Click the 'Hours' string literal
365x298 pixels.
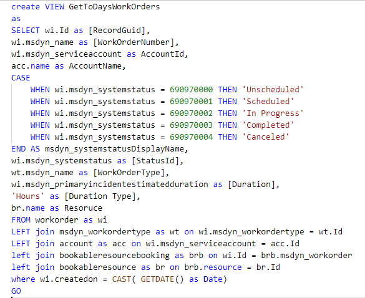pos(27,196)
